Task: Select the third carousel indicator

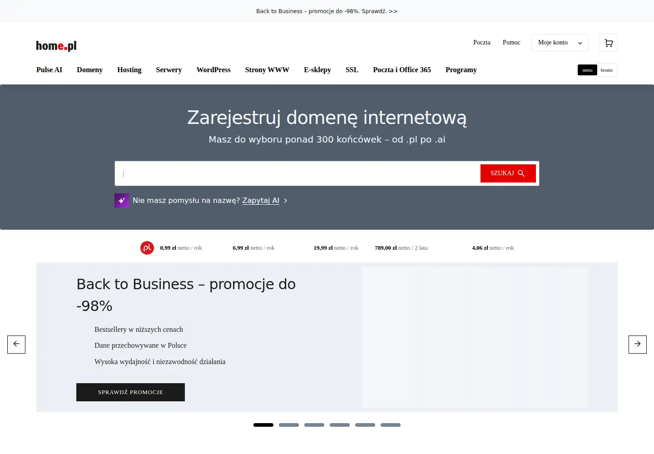Action: pyautogui.click(x=314, y=425)
